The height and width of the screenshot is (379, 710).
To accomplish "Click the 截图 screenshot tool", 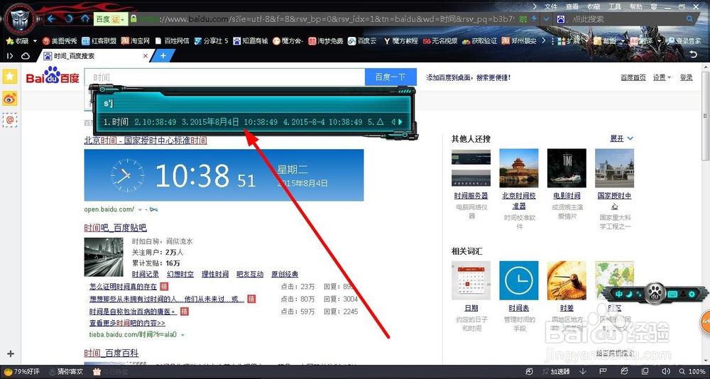I will pyautogui.click(x=604, y=40).
